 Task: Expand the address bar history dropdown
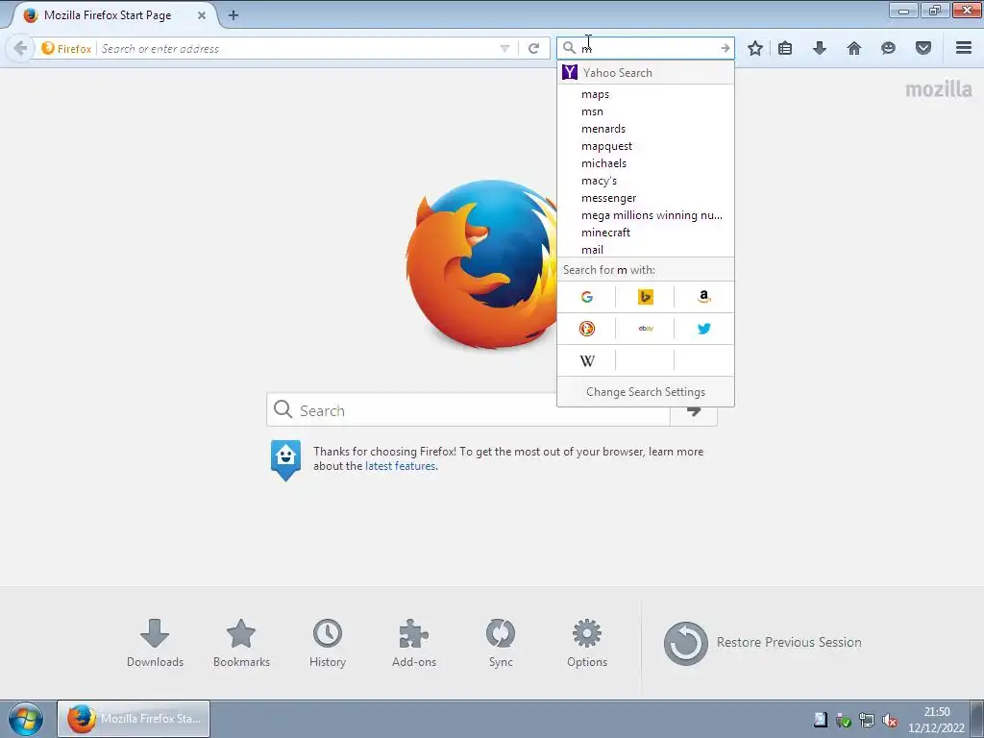504,48
